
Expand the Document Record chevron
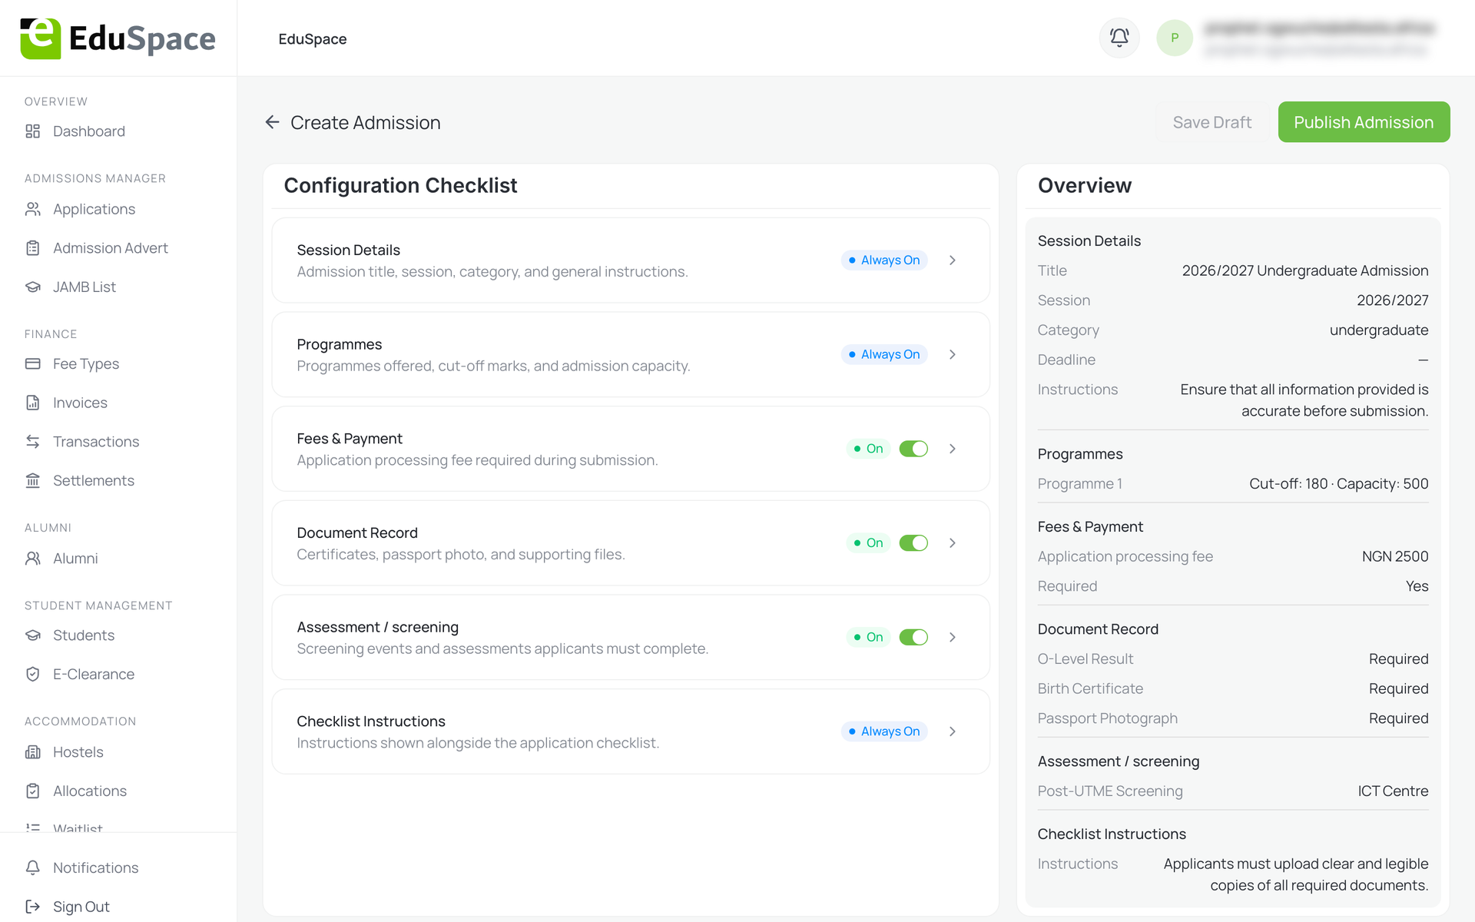click(953, 543)
